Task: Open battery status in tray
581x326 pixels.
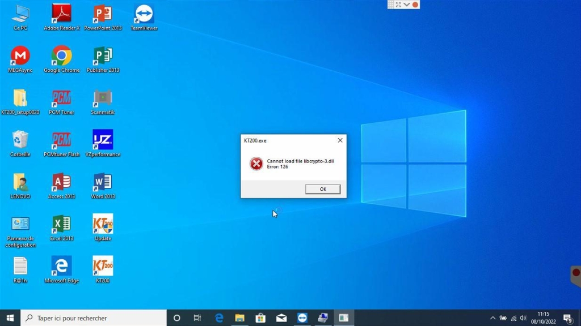Action: 503,318
